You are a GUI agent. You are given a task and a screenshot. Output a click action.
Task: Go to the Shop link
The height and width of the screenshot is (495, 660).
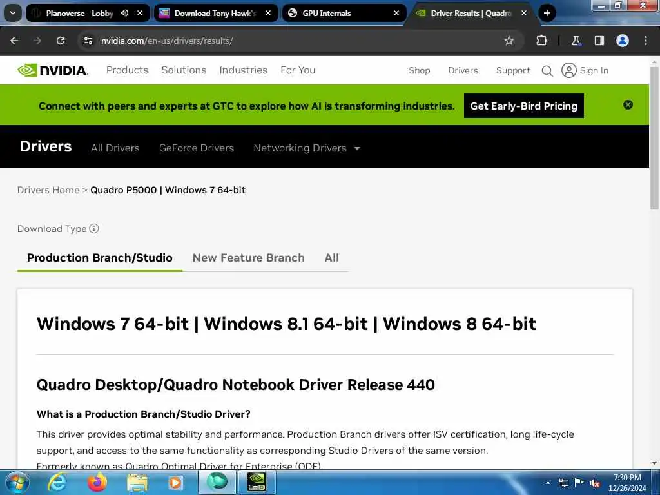tap(419, 70)
